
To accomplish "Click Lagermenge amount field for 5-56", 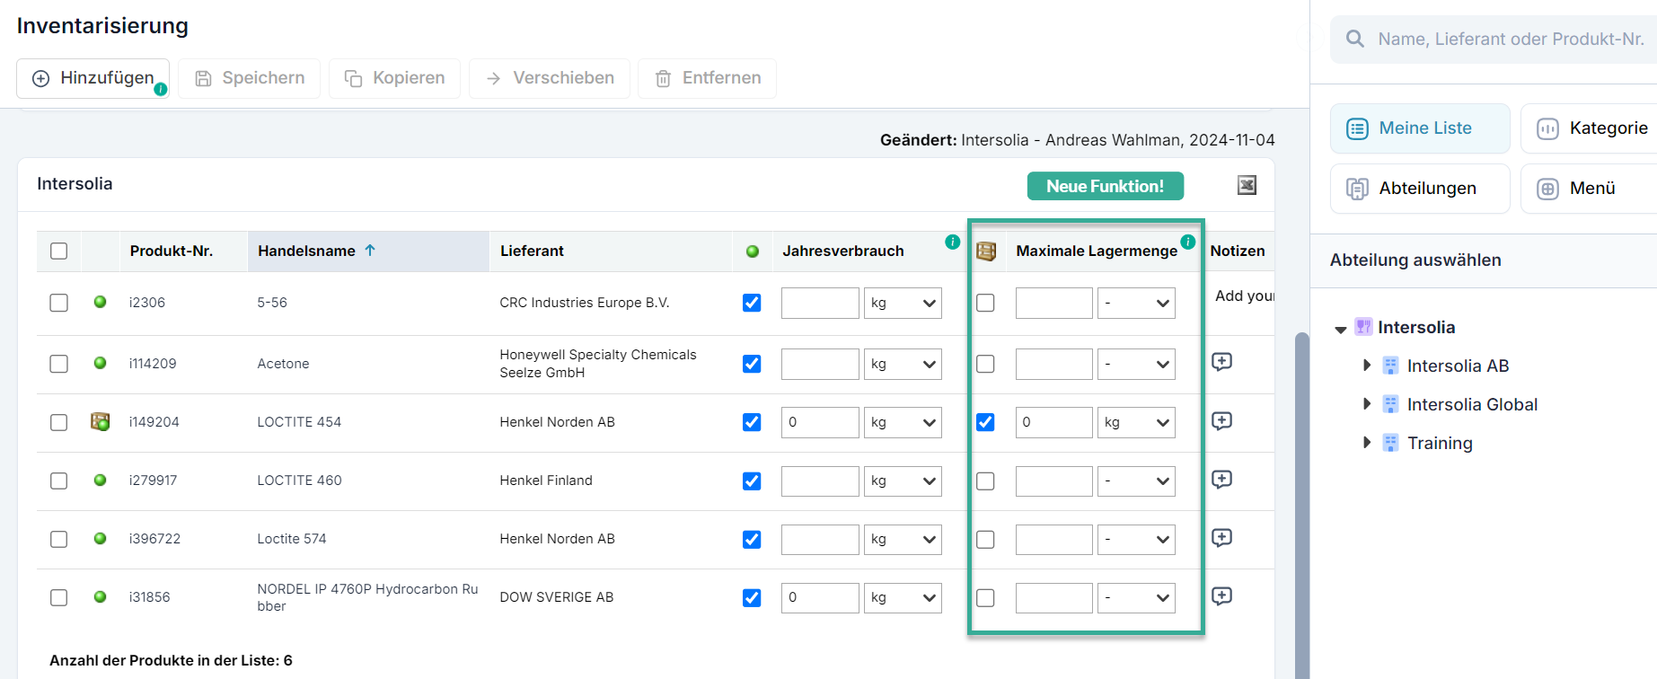I will click(x=1054, y=304).
